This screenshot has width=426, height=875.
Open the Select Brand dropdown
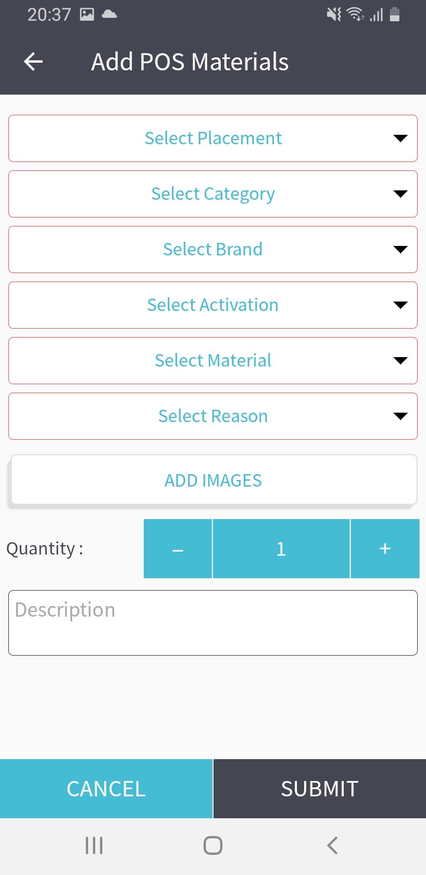[x=213, y=249]
